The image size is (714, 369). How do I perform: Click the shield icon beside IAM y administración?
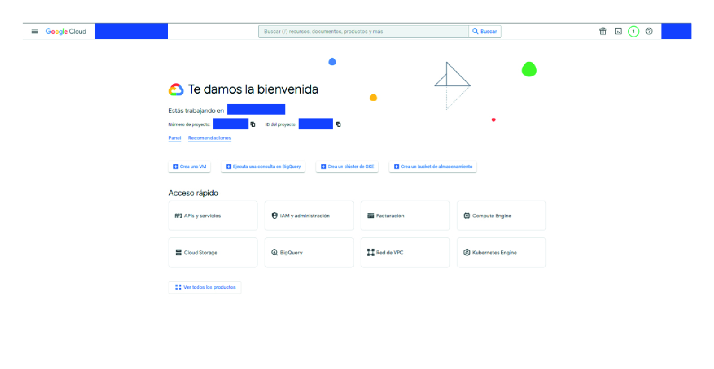pos(275,216)
